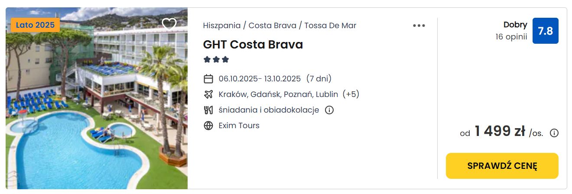Add GHT Costa Brava to favorites with heart

(169, 24)
